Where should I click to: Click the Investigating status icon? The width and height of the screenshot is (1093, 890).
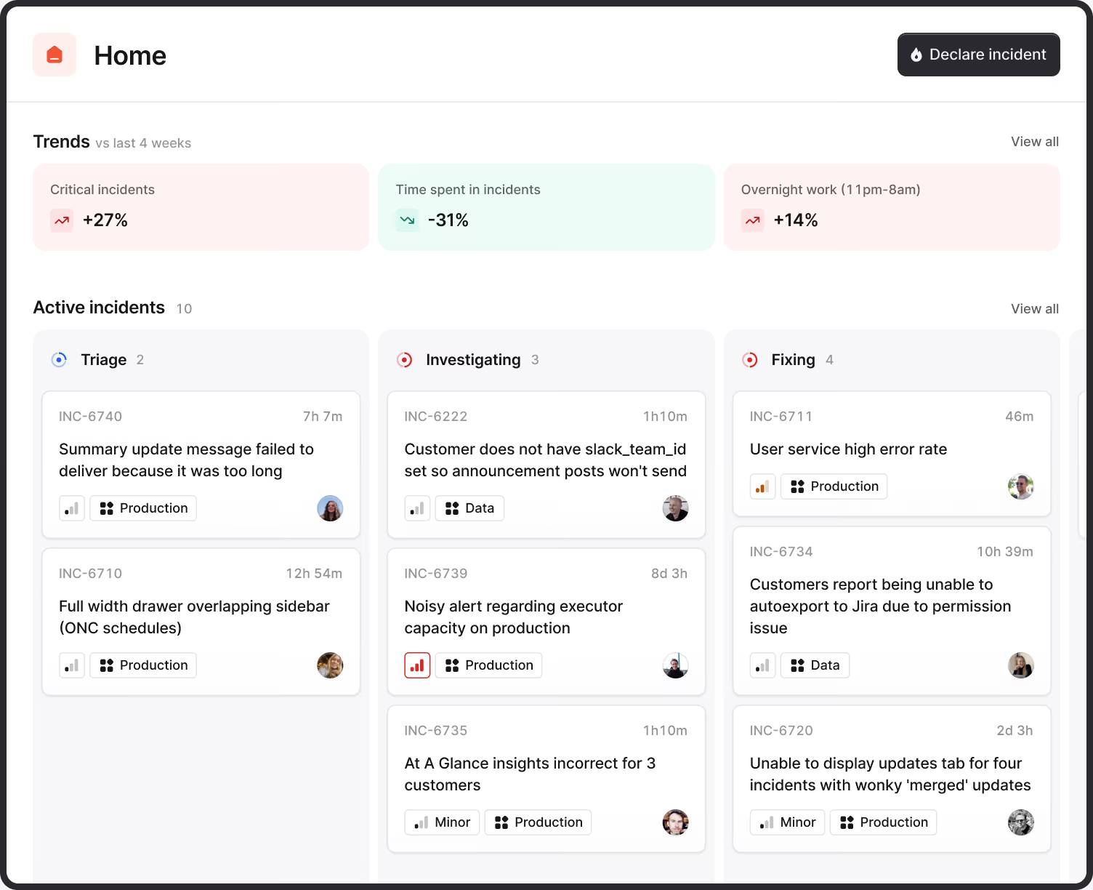point(404,359)
